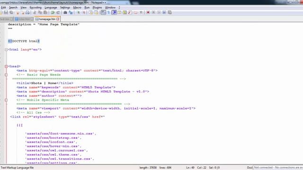Image resolution: width=303 pixels, height=170 pixels.
Task: Open Find with the binoculars icon
Action: pos(65,13)
